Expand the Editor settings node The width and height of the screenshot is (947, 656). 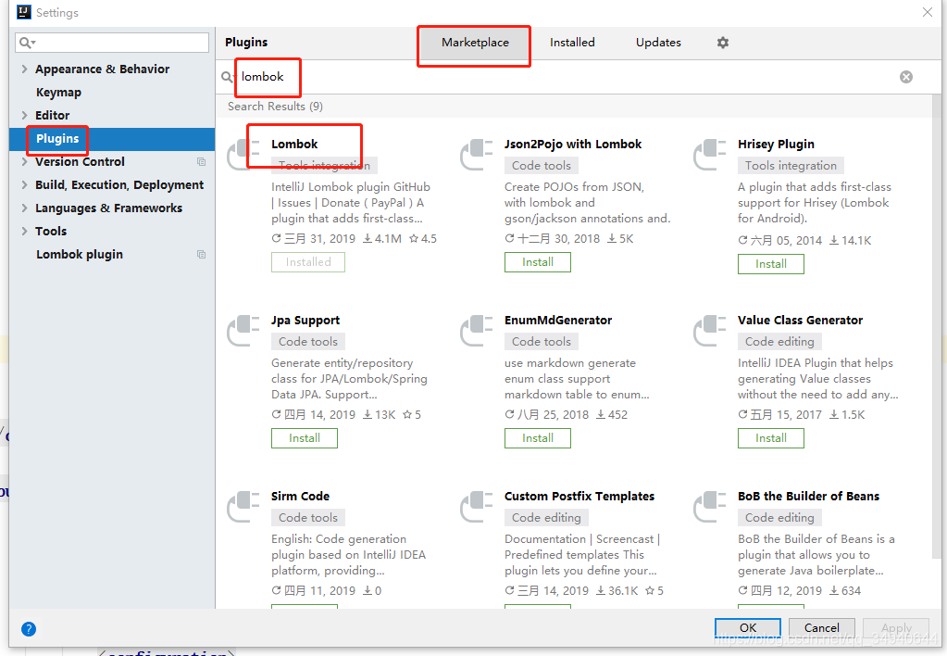[24, 115]
